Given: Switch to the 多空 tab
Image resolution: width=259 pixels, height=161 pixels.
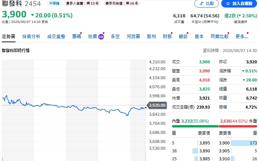Looking at the screenshot, I should point(115,37).
